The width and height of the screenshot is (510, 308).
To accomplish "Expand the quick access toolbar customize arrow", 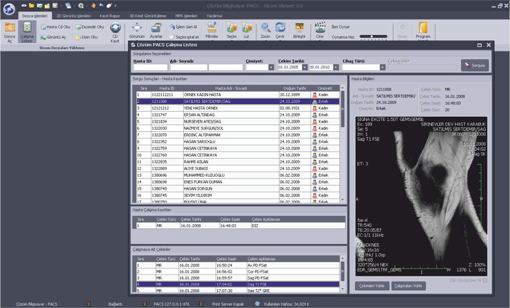I will coord(115,6).
